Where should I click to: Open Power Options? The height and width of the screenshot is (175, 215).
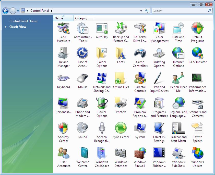tap(102, 104)
